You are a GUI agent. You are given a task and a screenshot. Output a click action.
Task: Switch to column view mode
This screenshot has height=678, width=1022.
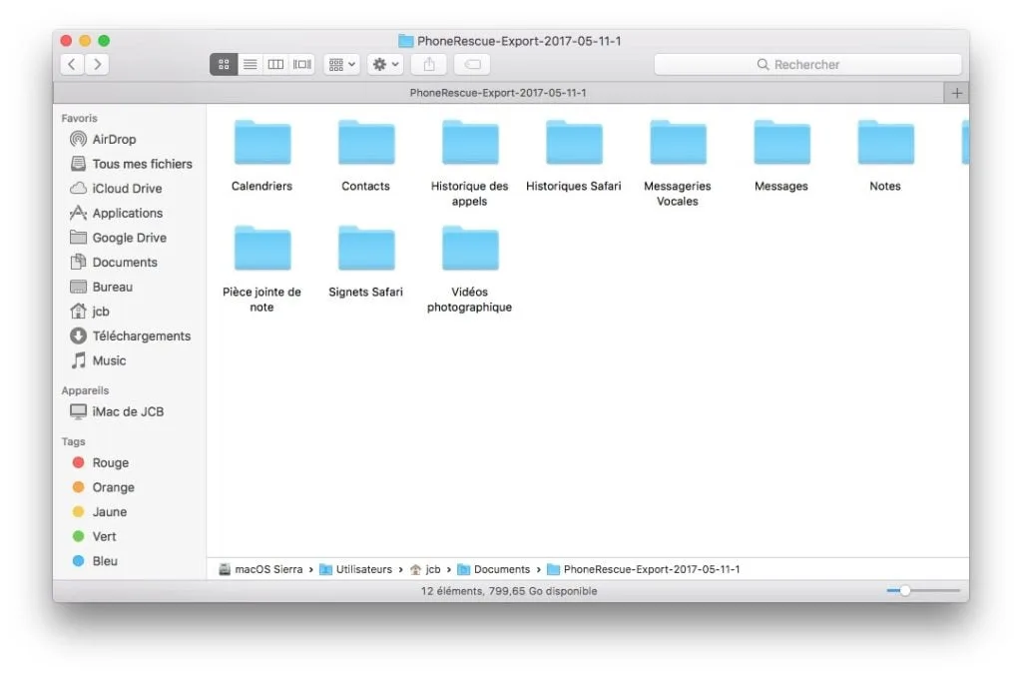tap(275, 64)
